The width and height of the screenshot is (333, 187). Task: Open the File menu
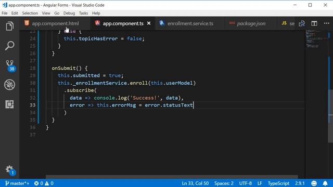pyautogui.click(x=5, y=13)
